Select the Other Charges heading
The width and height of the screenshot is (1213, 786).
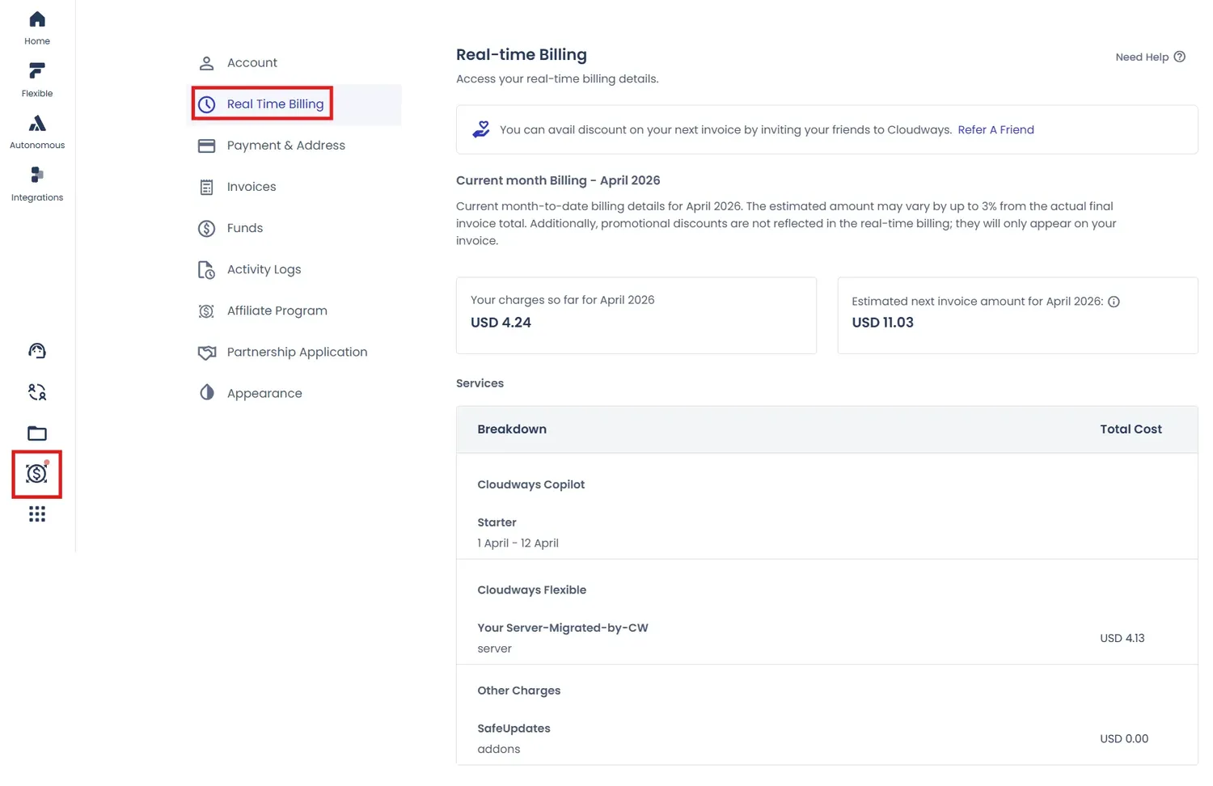pyautogui.click(x=519, y=691)
